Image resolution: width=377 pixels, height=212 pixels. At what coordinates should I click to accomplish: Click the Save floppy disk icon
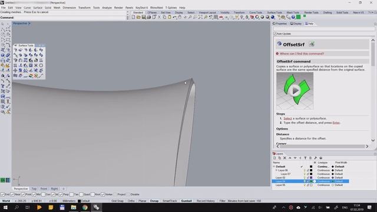(x=144, y=17)
